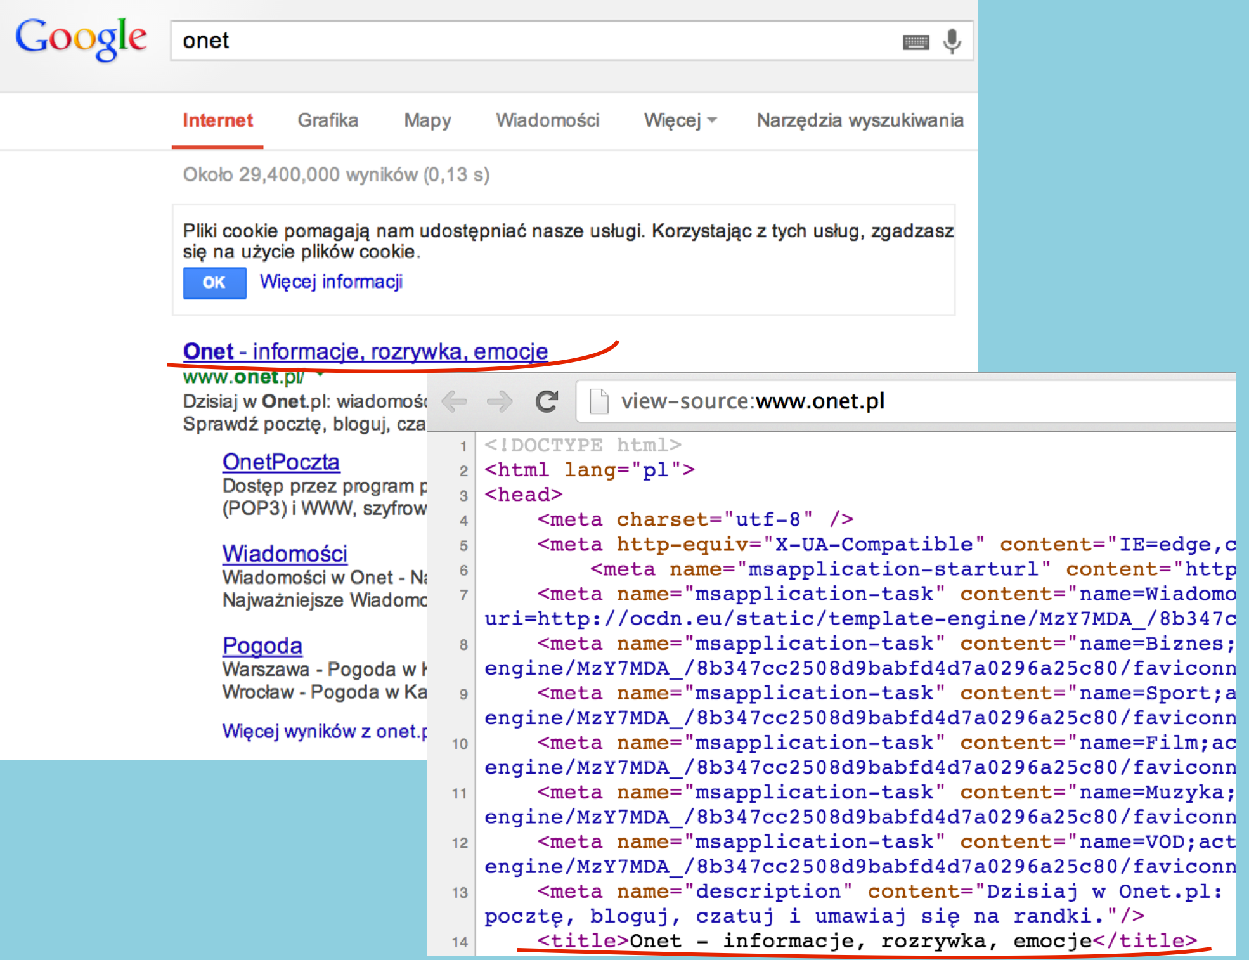The height and width of the screenshot is (960, 1249).
Task: Switch to the Grafika tab
Action: coord(328,120)
